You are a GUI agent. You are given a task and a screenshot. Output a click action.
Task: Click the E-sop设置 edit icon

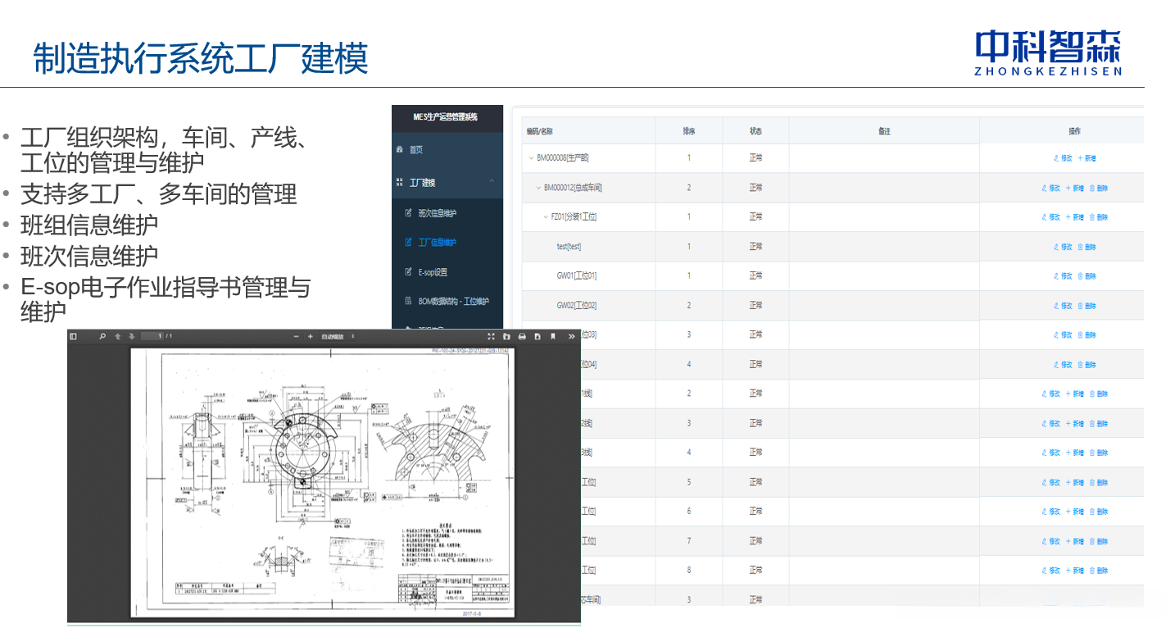coord(408,272)
